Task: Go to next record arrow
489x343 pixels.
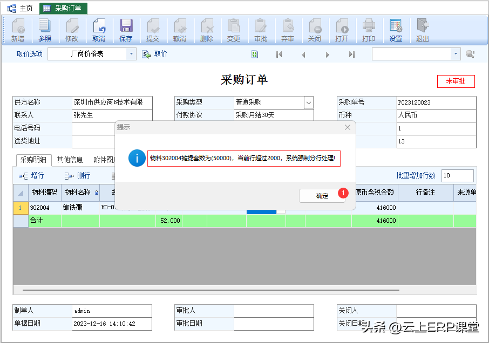Action: (327, 54)
